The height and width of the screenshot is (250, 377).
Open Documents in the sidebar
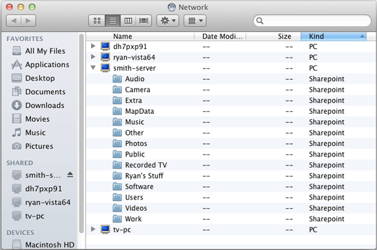pyautogui.click(x=39, y=92)
